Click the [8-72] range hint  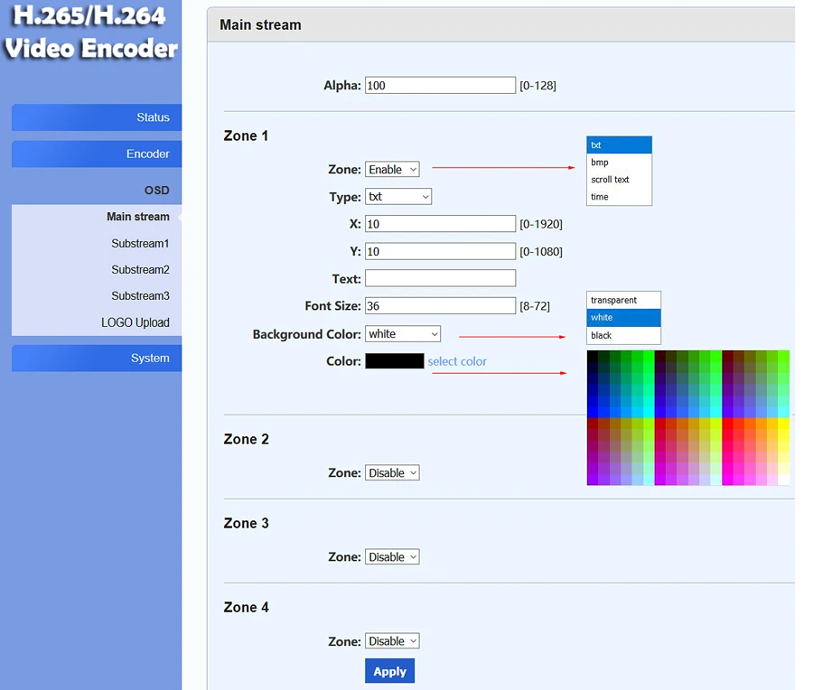point(535,306)
